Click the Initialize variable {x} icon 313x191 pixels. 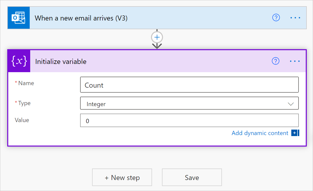(18, 61)
